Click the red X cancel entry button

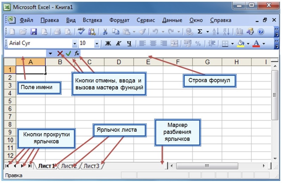coord(60,53)
